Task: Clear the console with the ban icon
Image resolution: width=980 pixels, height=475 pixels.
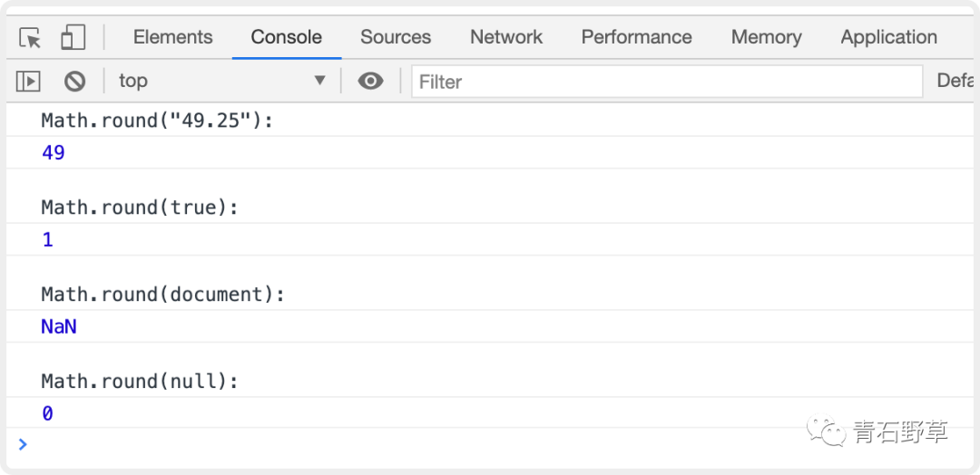Action: click(74, 82)
